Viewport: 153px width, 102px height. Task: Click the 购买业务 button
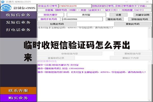(18, 98)
